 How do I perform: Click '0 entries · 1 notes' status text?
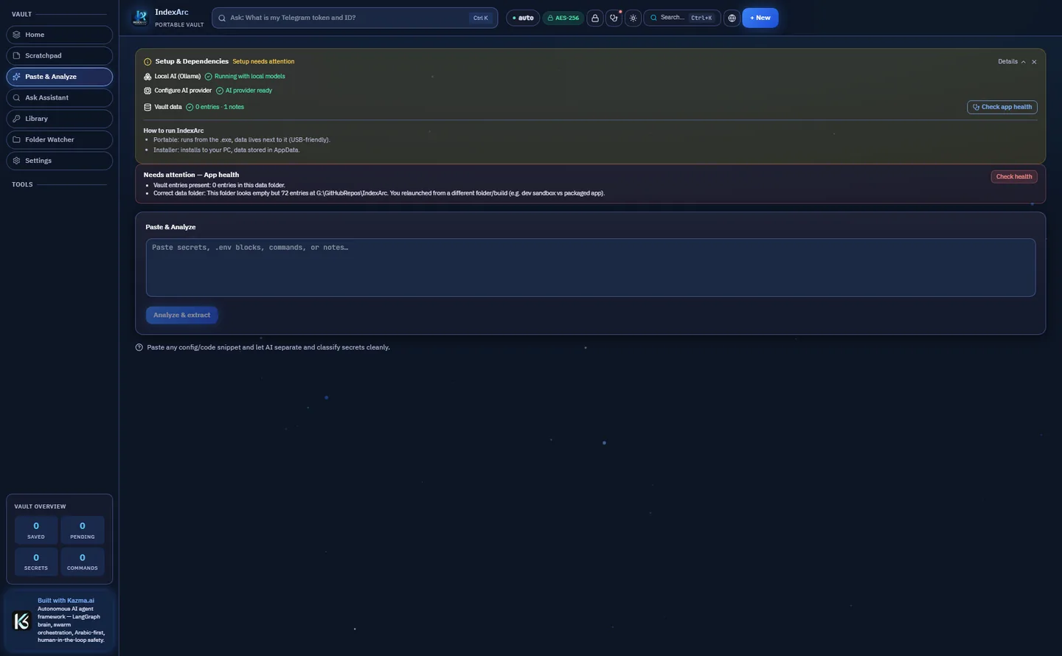click(x=220, y=107)
